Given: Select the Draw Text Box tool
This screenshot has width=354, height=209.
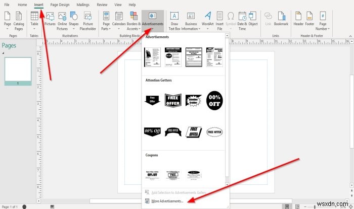Looking at the screenshot, I should [174, 21].
